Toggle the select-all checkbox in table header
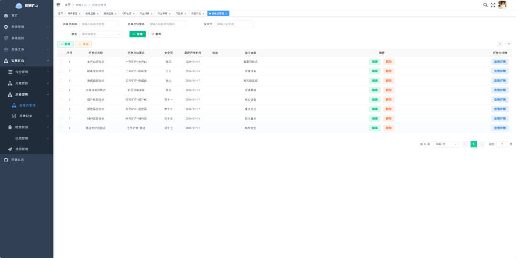Viewport: 516px width, 258px height. pyautogui.click(x=61, y=53)
